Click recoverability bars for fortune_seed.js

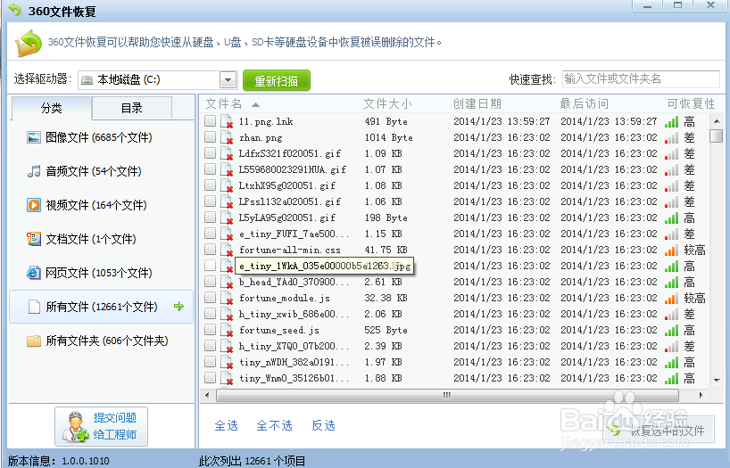tap(671, 331)
